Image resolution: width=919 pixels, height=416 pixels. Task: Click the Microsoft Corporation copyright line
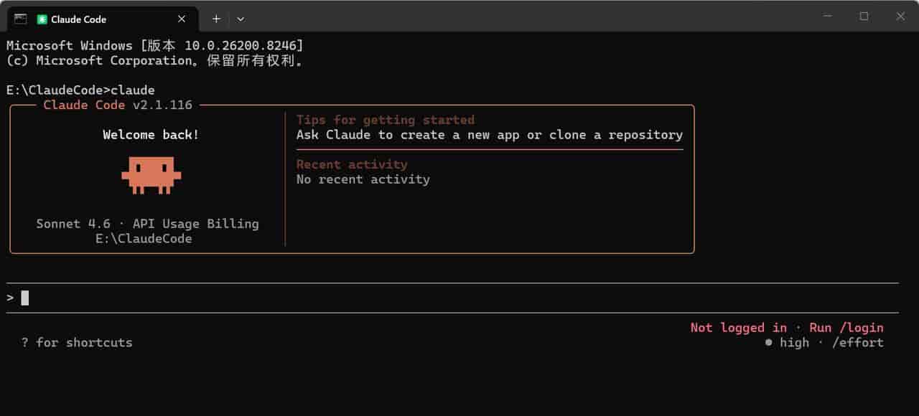pos(155,60)
